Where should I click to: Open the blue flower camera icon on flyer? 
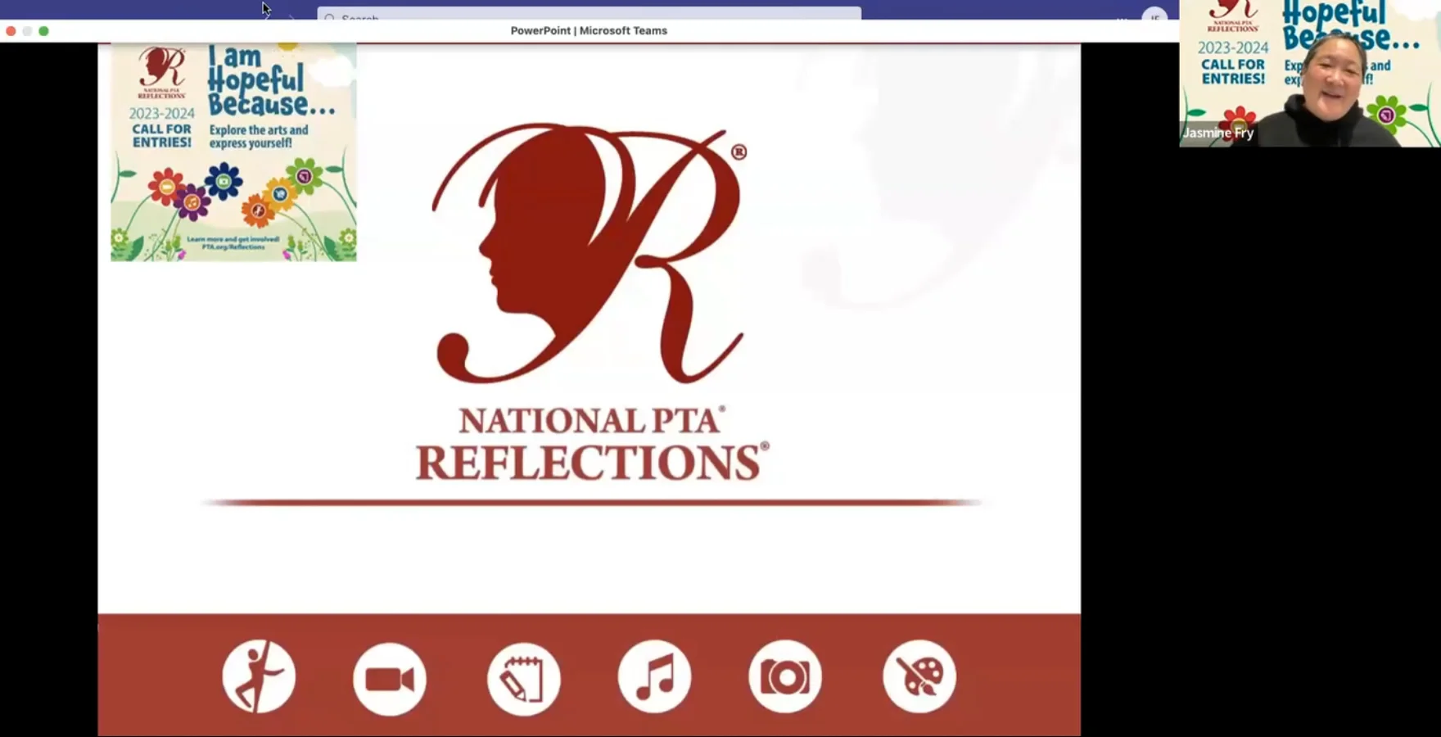[x=224, y=182]
